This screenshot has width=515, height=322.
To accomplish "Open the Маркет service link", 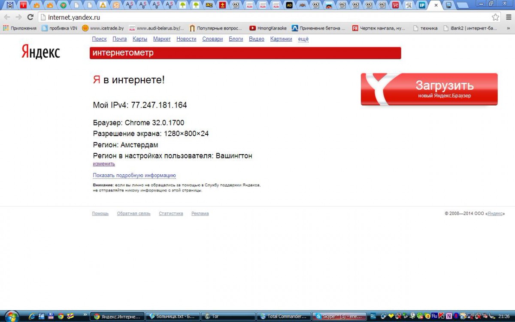I will tap(162, 39).
